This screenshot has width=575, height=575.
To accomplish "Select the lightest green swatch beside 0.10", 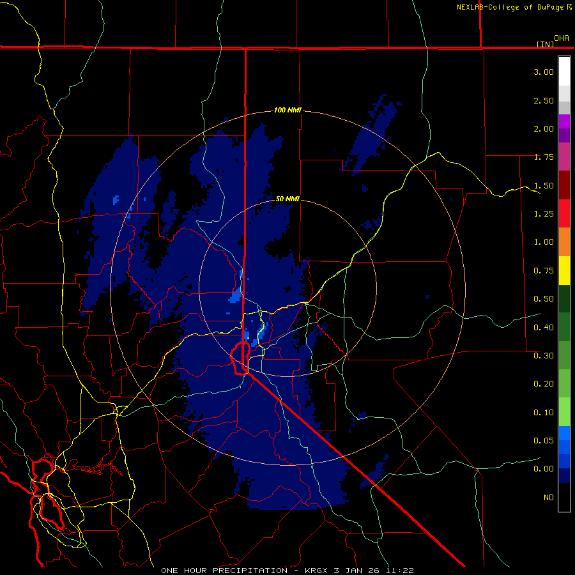I will 564,412.
